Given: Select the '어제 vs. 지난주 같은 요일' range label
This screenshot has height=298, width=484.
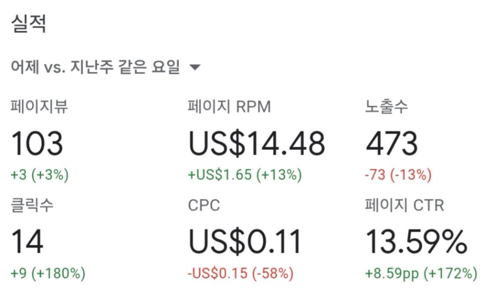Looking at the screenshot, I should [x=96, y=67].
